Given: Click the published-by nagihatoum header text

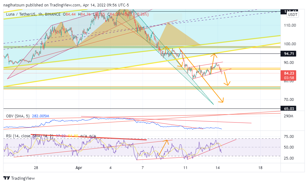Looking at the screenshot, I should point(66,5).
